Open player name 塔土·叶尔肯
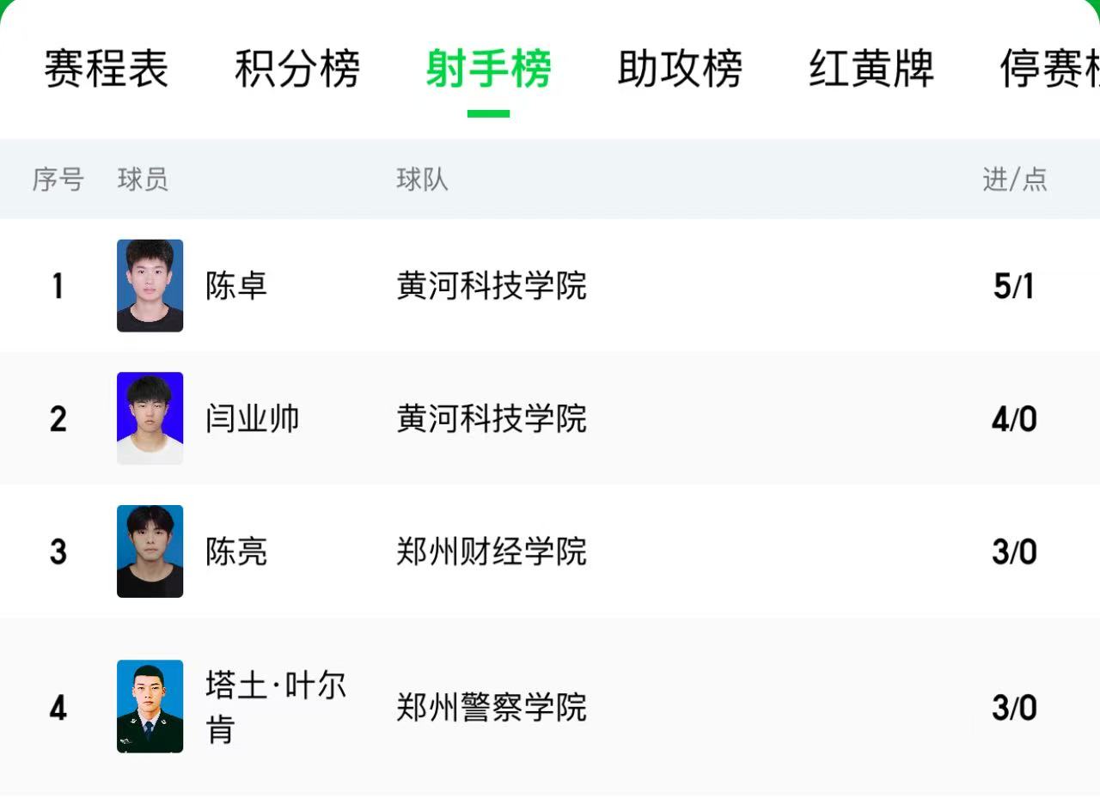 [x=275, y=706]
